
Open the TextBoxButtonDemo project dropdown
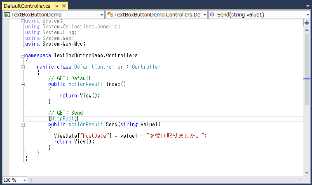102,15
